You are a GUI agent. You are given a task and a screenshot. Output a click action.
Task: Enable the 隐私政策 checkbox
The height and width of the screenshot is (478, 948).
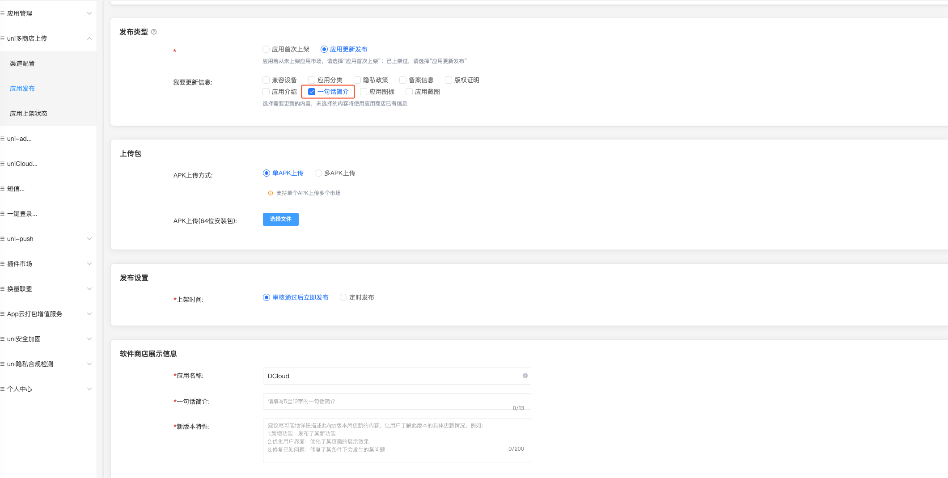357,80
